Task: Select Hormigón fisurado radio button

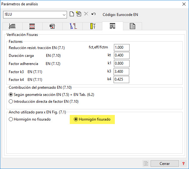Action: point(75,119)
